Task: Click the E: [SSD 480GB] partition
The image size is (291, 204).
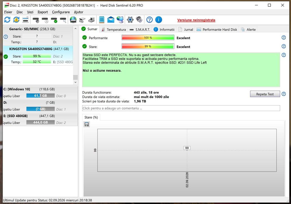Action: coord(40,119)
